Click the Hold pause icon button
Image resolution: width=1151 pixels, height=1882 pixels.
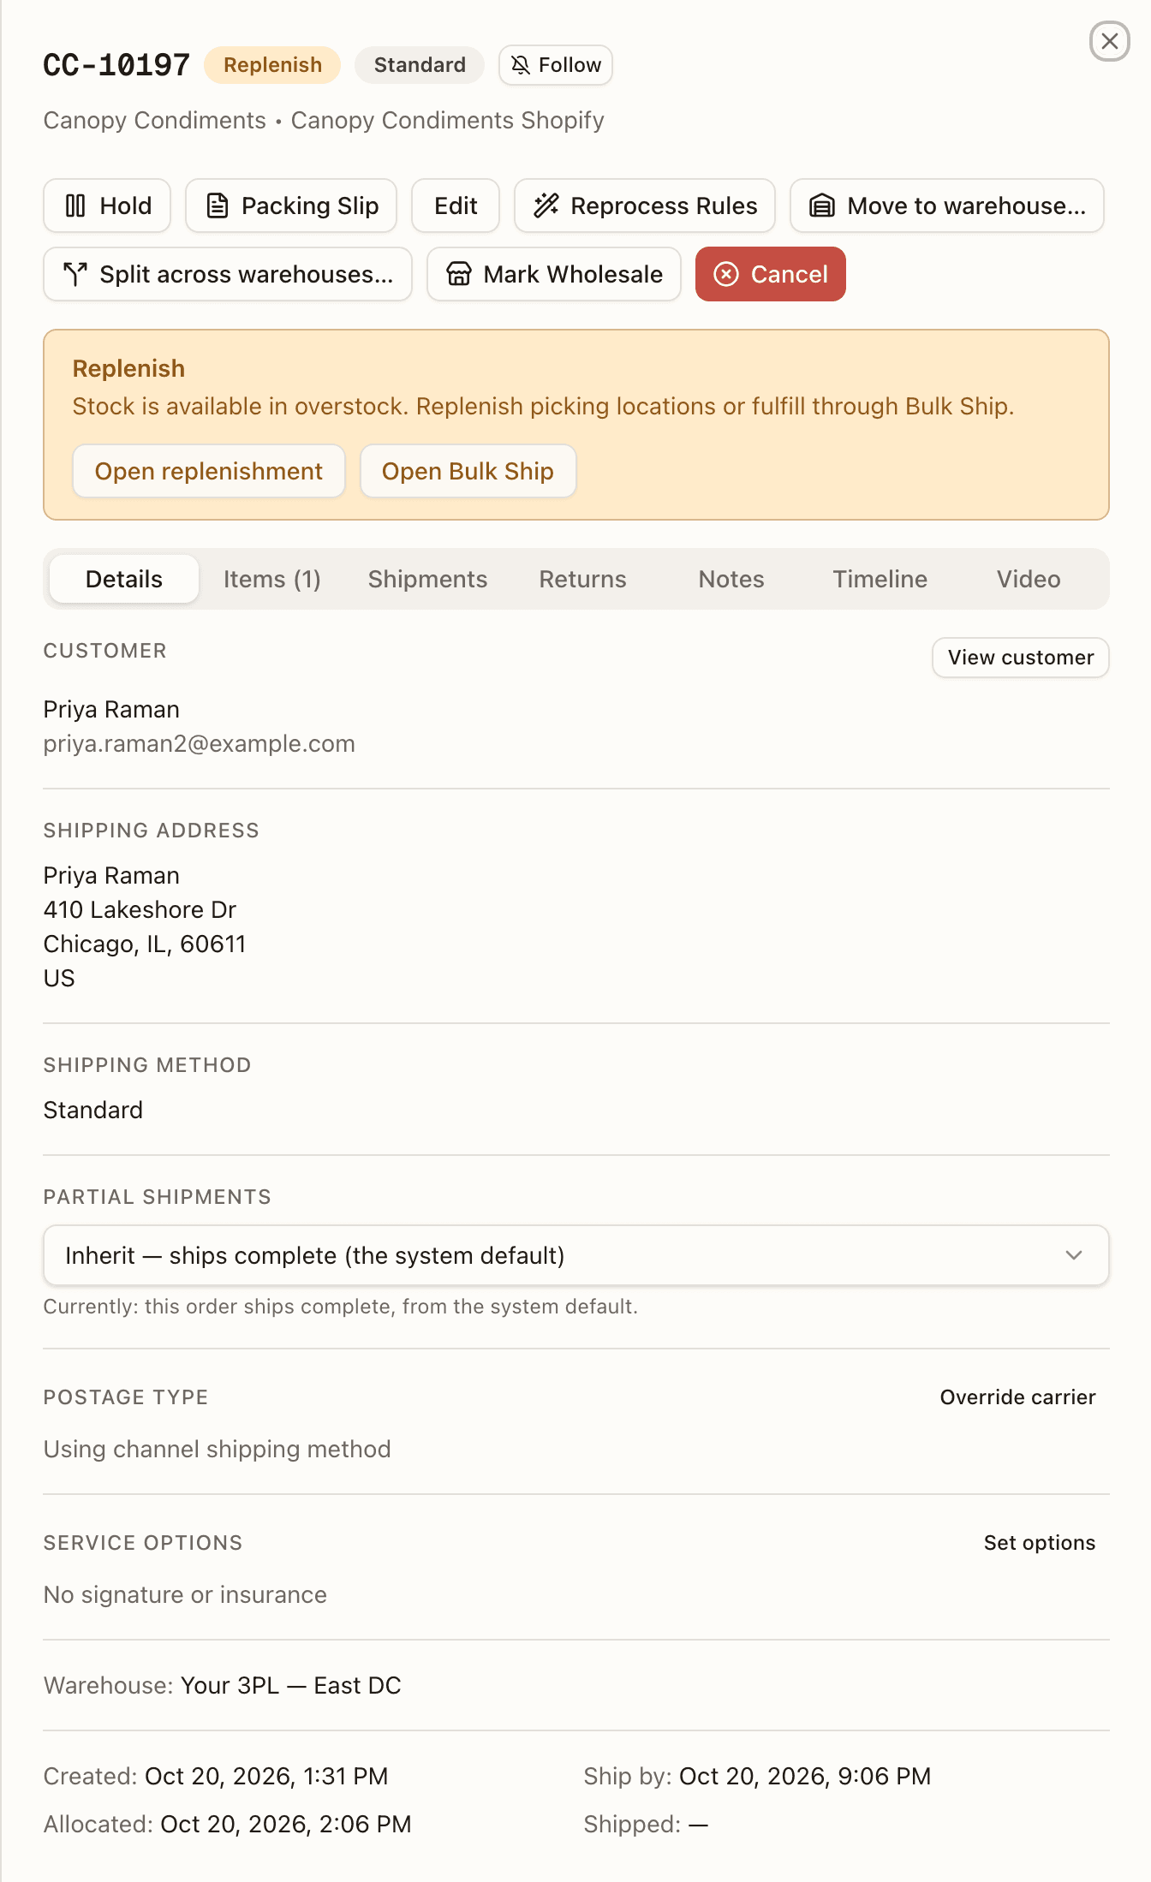(x=107, y=205)
